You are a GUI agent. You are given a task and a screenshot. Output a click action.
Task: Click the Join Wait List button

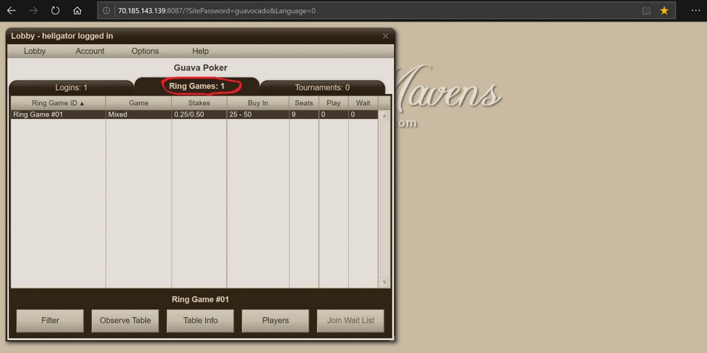click(350, 321)
